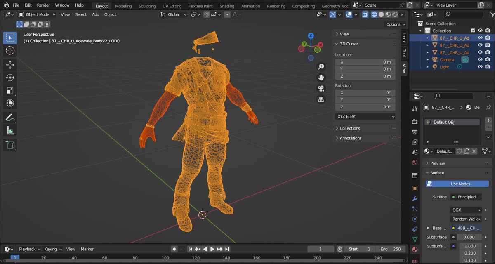Expand the Collections panel

click(x=350, y=128)
